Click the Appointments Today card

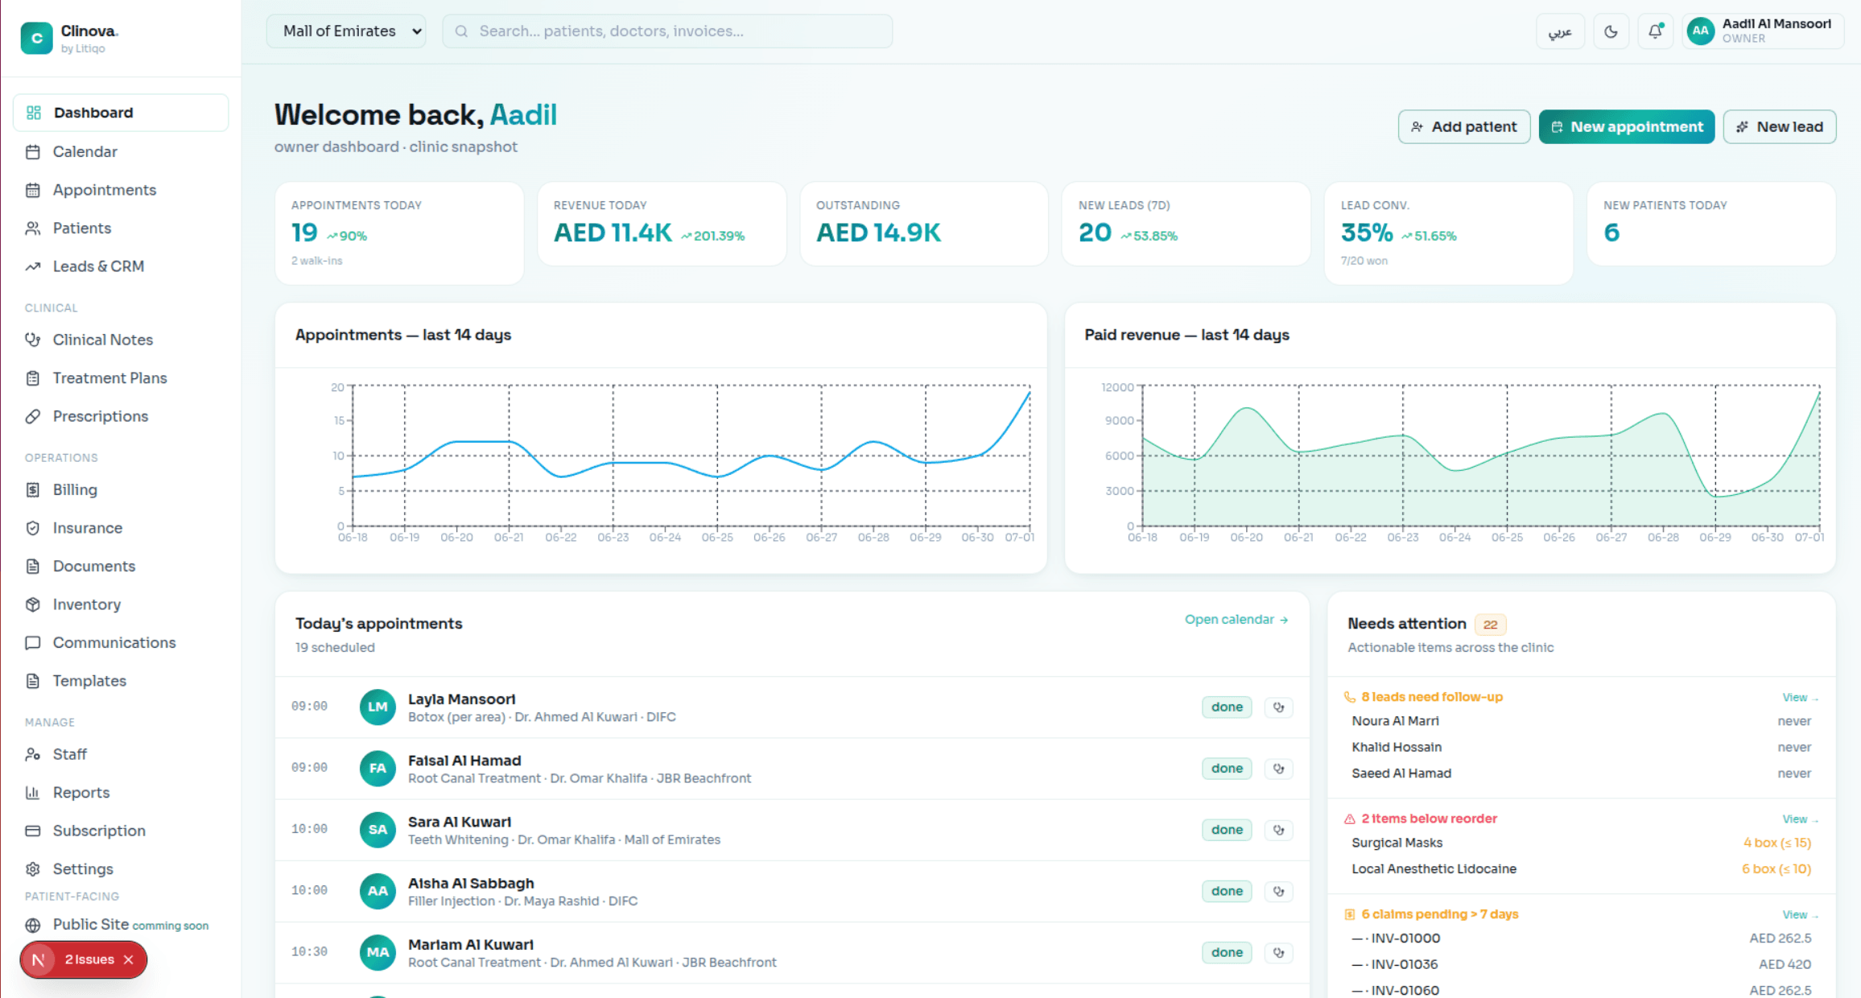coord(399,233)
